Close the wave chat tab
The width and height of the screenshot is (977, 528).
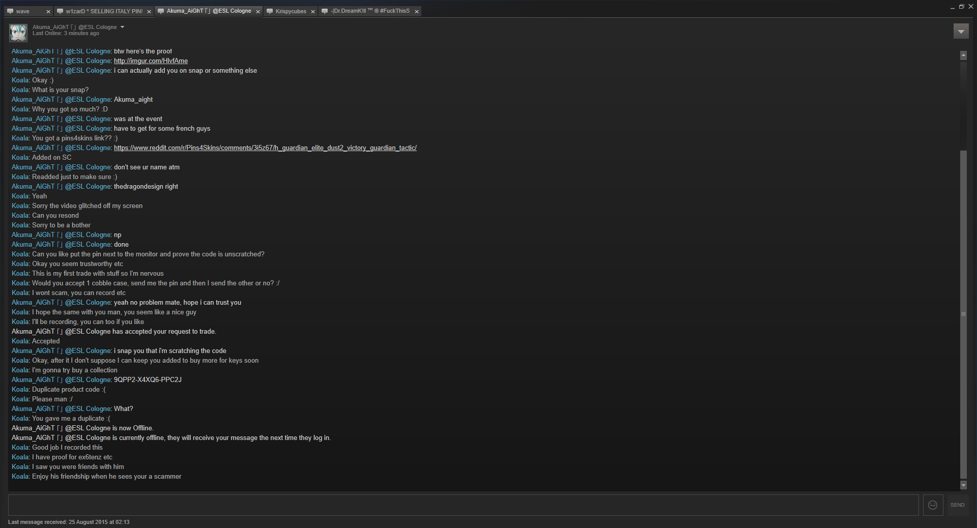(x=48, y=11)
